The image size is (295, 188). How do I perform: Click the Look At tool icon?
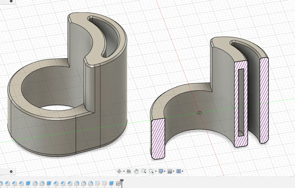click(x=129, y=171)
